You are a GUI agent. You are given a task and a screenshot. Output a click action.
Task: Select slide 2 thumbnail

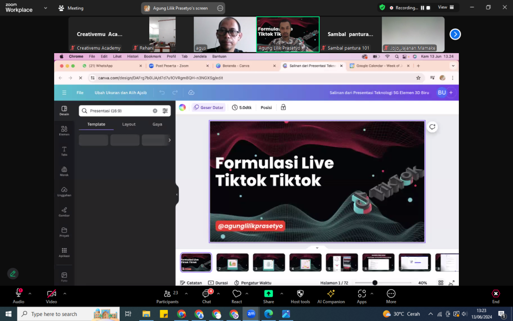click(x=232, y=262)
